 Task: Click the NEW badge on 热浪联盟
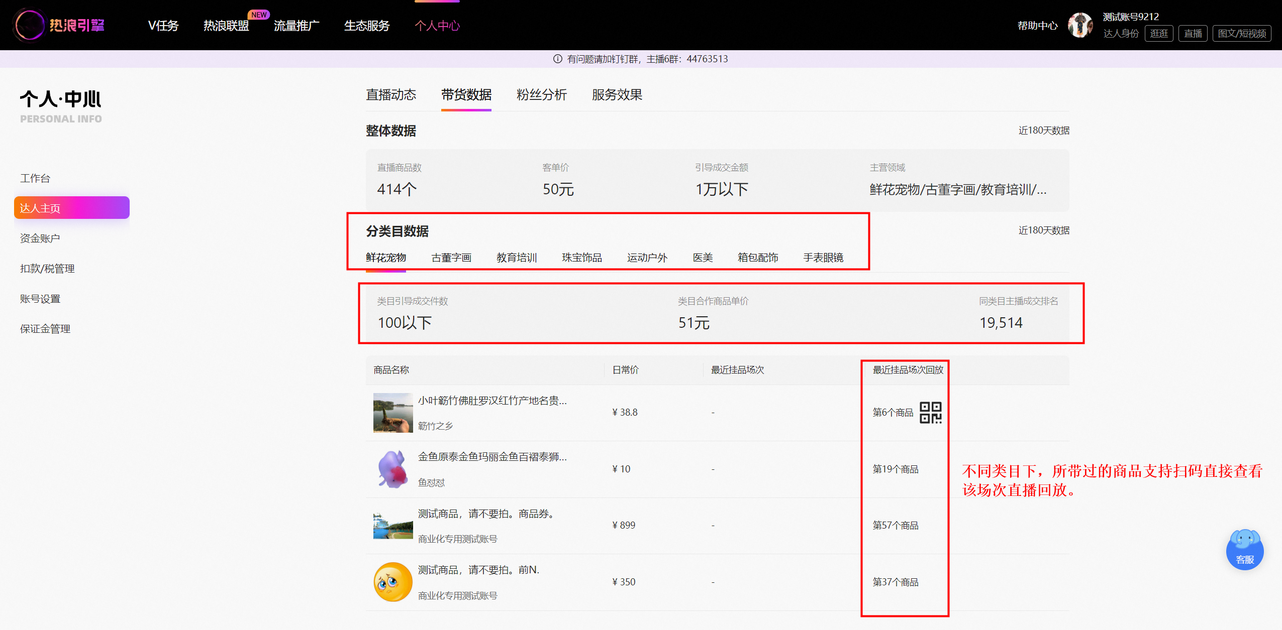tap(259, 15)
